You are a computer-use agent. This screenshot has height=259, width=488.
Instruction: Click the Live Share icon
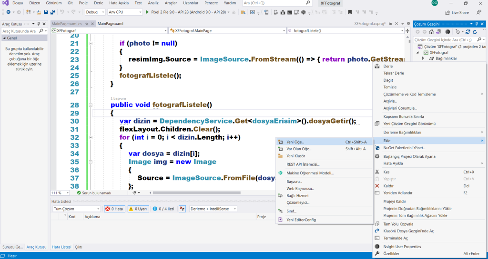[447, 12]
